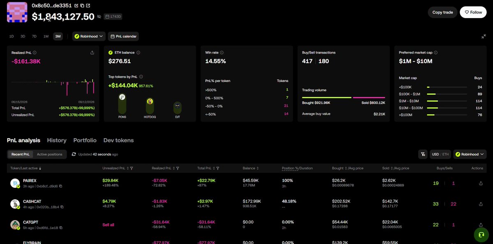Sort by Realized PnL column
493x244 pixels.
click(x=174, y=168)
